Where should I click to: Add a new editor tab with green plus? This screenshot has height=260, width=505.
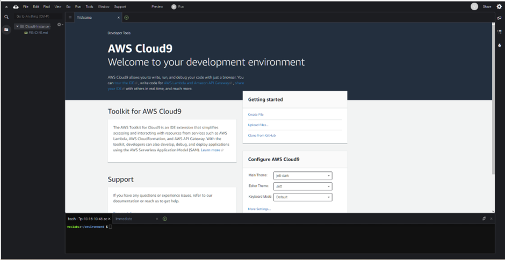(x=126, y=17)
